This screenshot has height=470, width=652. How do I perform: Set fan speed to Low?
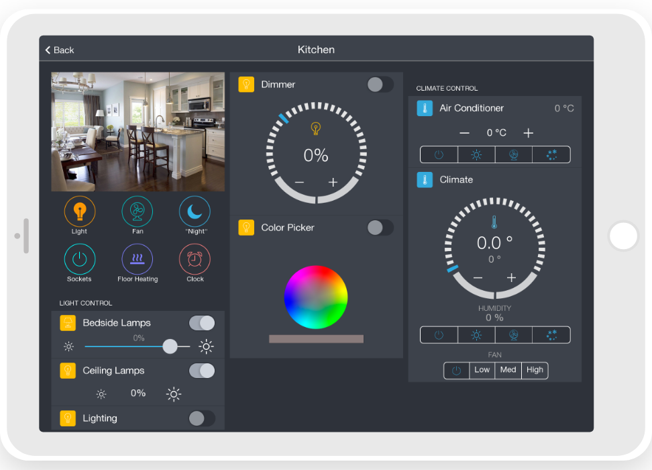point(482,370)
